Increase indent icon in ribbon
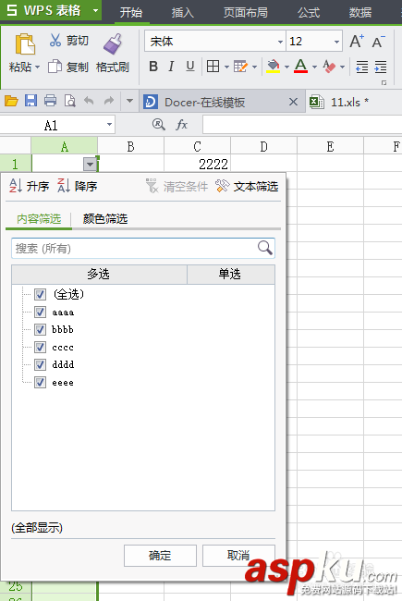Screen dimensions: 402x601 click(x=380, y=67)
